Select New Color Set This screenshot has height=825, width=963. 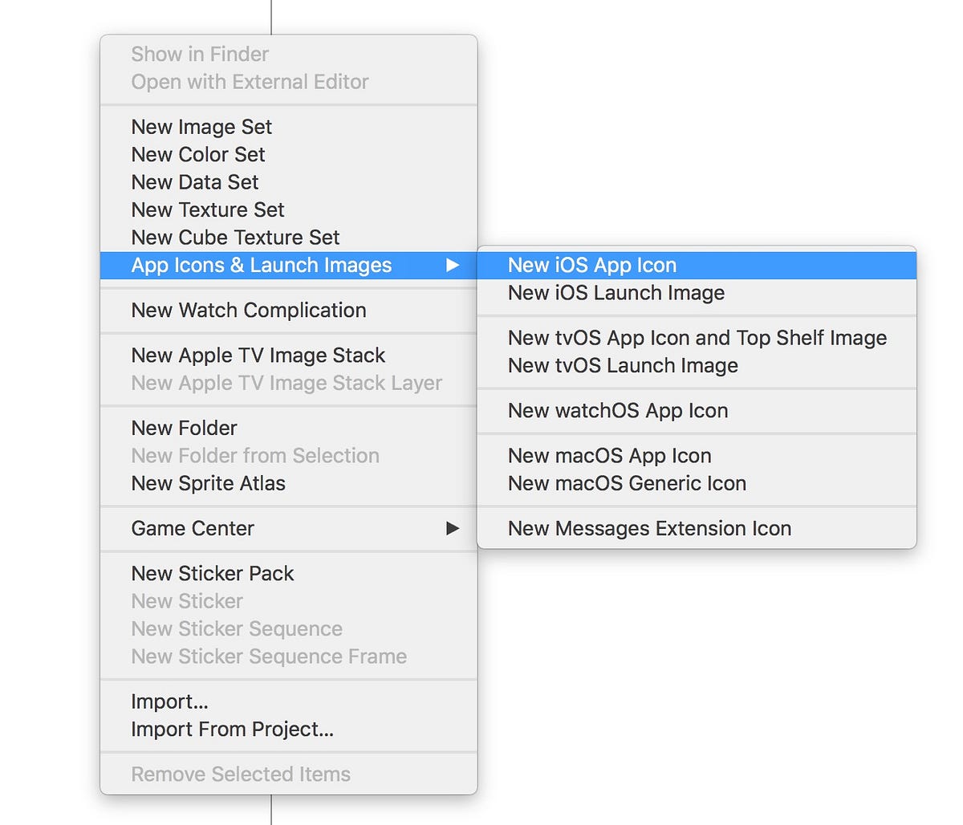pos(197,155)
